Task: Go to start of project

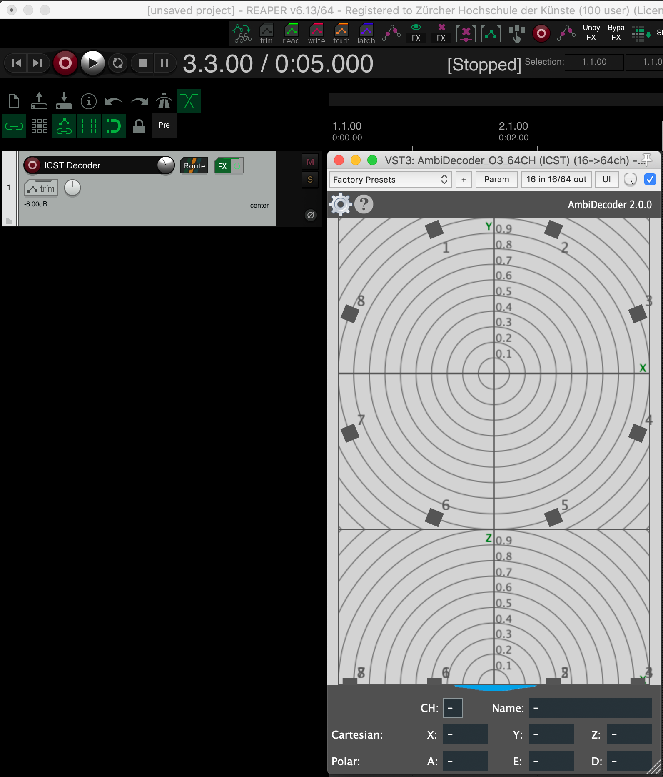Action: pyautogui.click(x=16, y=63)
